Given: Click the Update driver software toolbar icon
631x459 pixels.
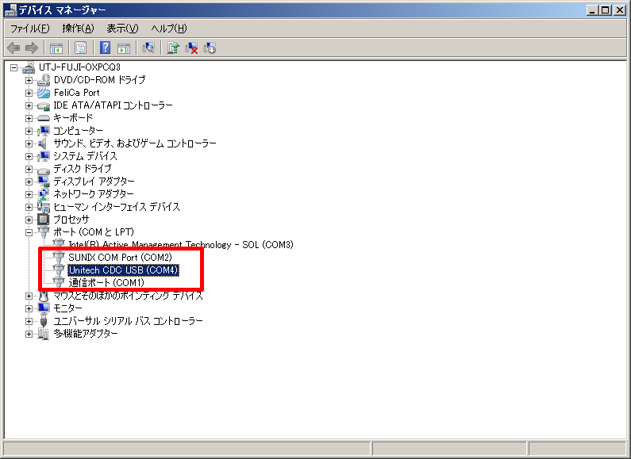Looking at the screenshot, I should coord(173,48).
